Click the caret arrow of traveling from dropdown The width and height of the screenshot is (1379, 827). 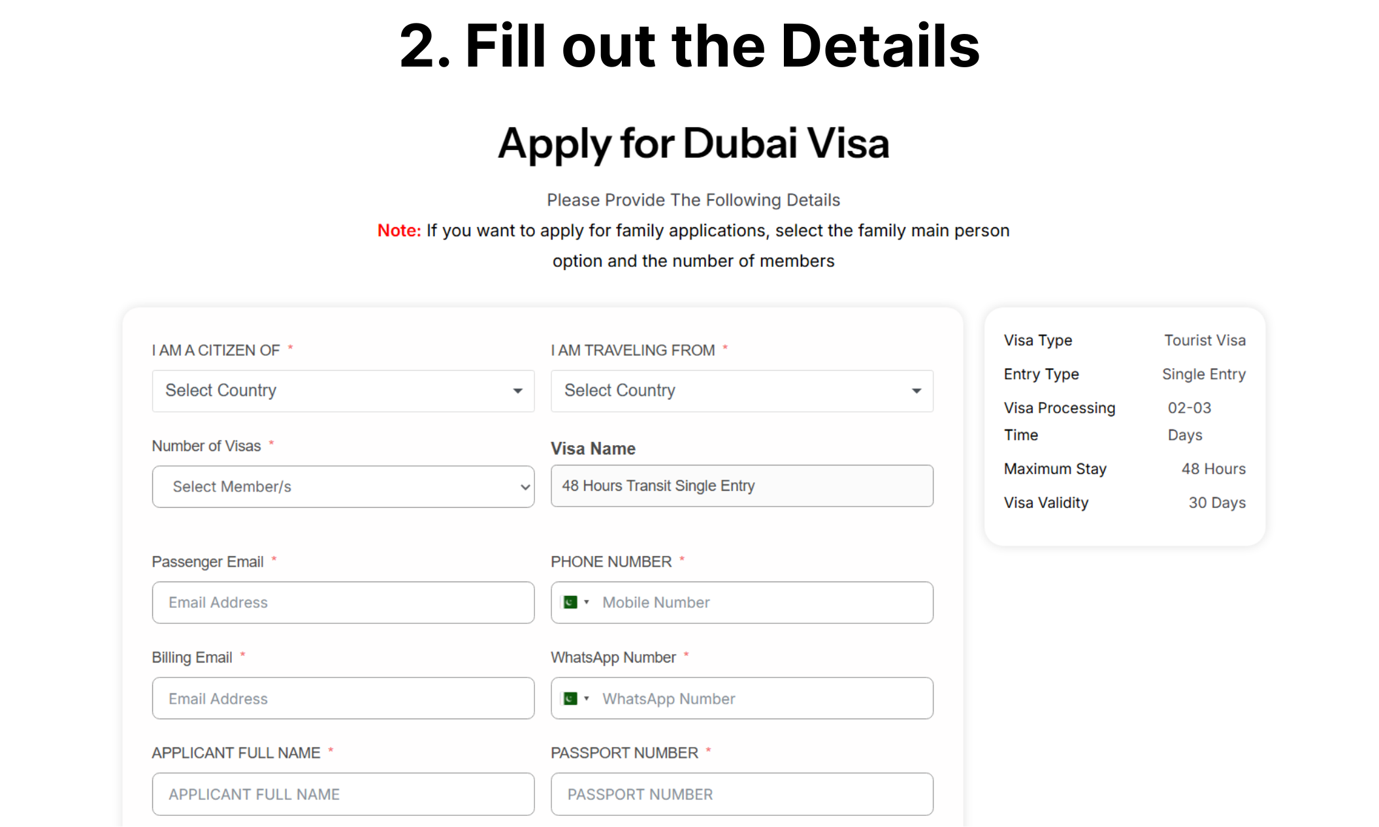(x=917, y=391)
